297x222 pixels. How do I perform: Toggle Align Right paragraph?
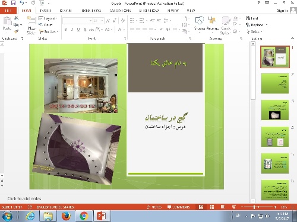[144, 29]
